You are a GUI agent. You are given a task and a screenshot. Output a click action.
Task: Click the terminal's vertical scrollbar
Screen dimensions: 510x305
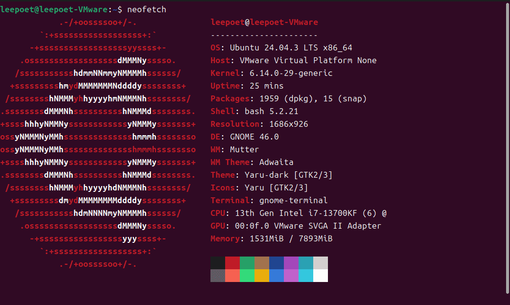[507, 147]
